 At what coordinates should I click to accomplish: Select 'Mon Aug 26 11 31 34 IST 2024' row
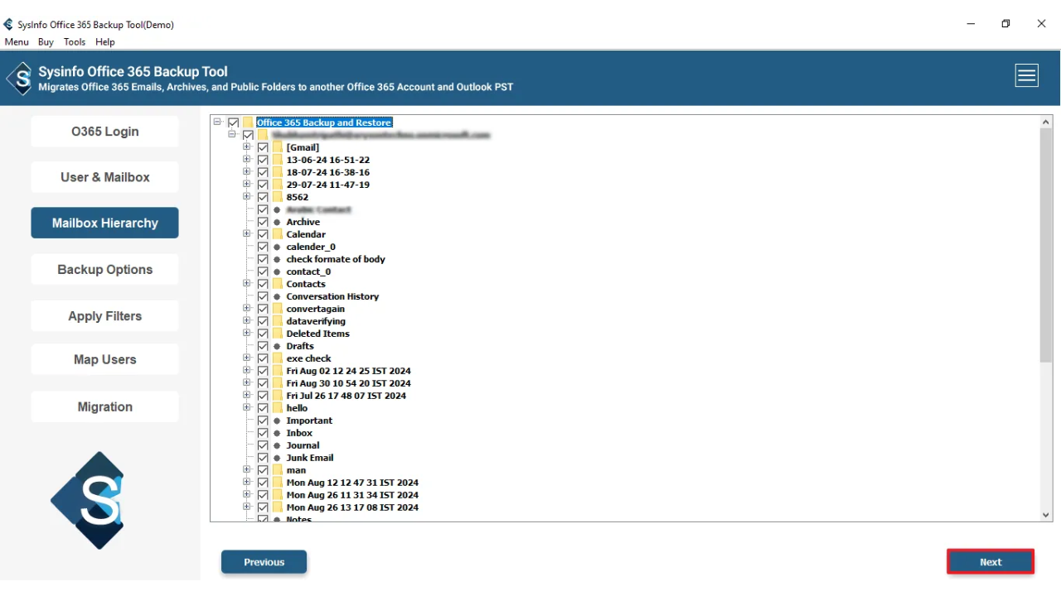tap(352, 495)
